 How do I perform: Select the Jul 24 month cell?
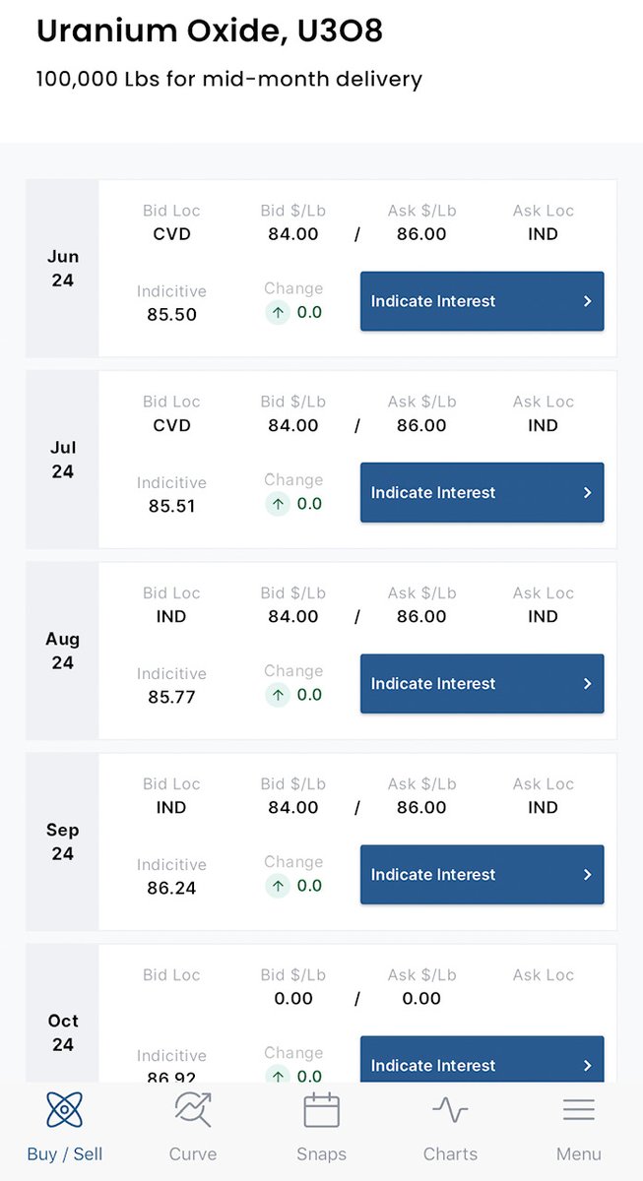pyautogui.click(x=62, y=460)
